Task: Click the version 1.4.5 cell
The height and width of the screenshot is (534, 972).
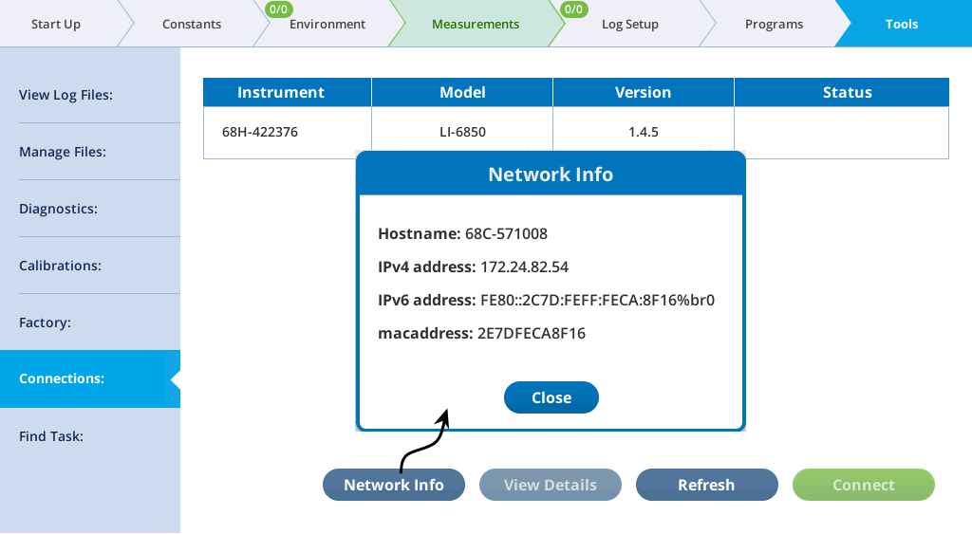Action: 644,132
